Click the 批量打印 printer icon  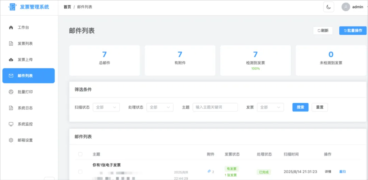[11, 92]
